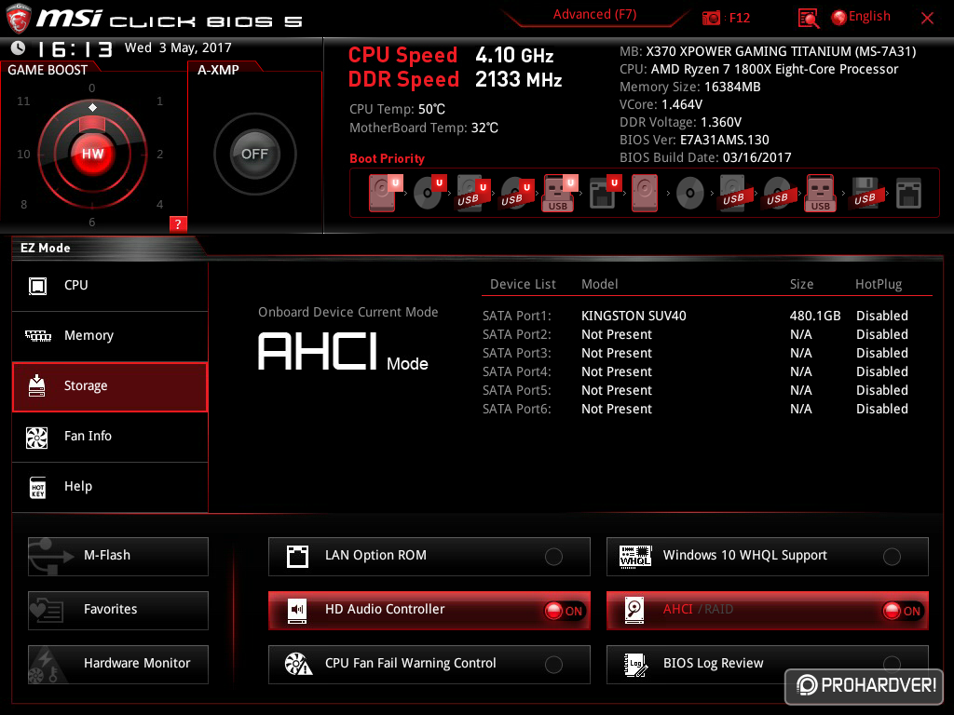Toggle the Game Boost HW knob
This screenshot has width=954, height=715.
pos(92,154)
